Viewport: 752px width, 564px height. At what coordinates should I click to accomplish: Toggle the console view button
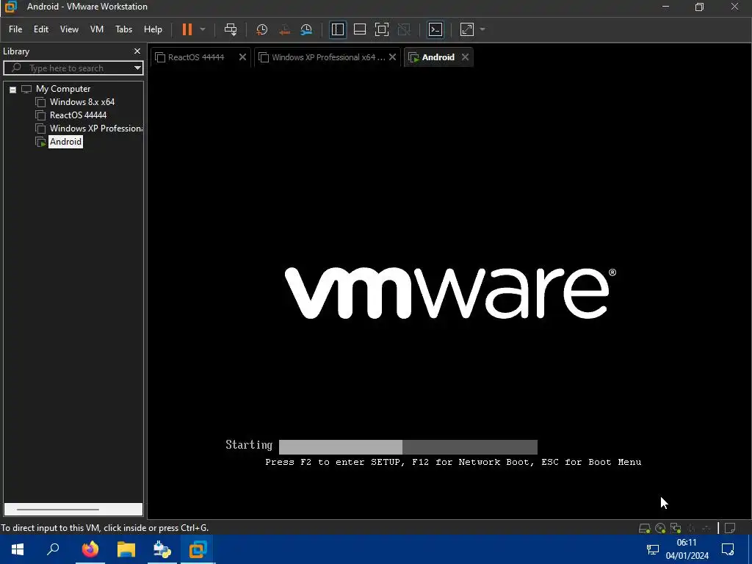(x=435, y=29)
